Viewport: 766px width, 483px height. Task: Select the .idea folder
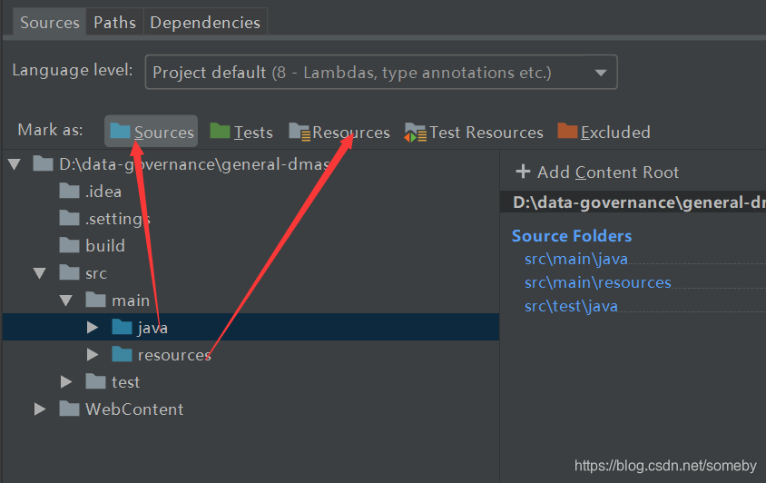pos(103,192)
